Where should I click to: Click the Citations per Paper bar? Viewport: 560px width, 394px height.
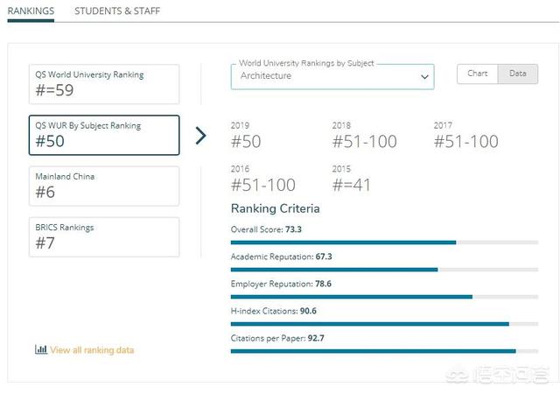click(x=384, y=351)
